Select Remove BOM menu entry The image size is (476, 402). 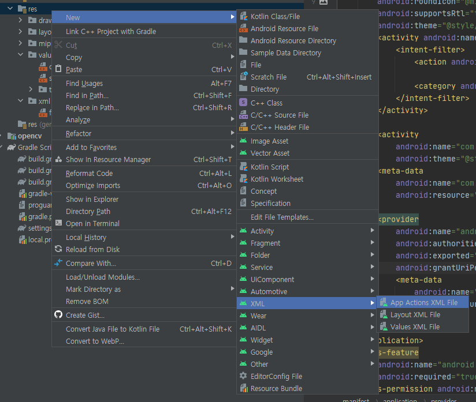tap(144, 301)
